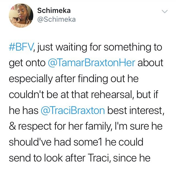Open the @TraciBraxton mention

pyautogui.click(x=73, y=110)
